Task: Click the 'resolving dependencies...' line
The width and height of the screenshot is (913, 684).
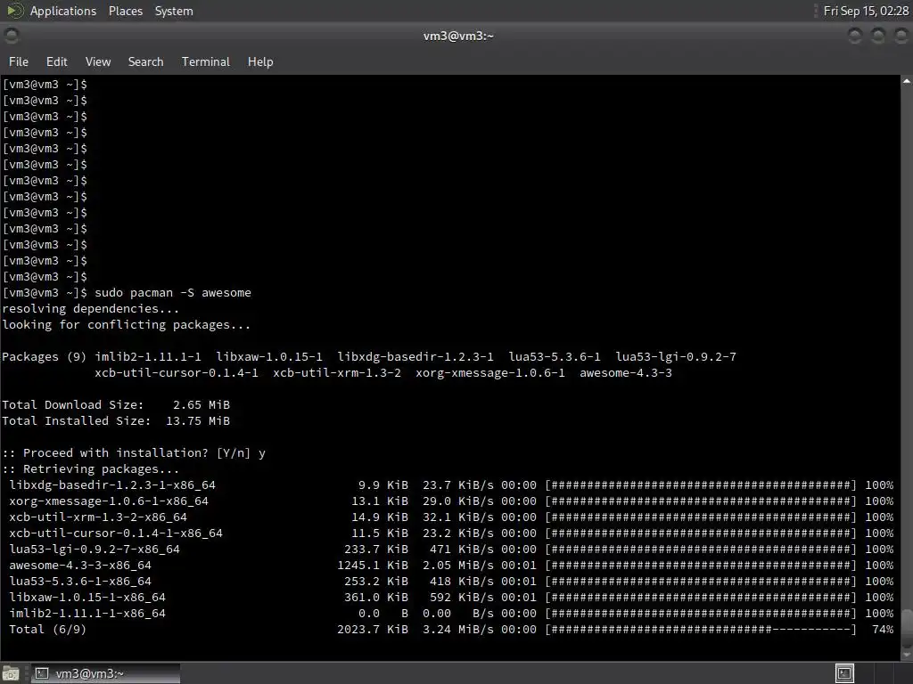Action: pyautogui.click(x=90, y=309)
